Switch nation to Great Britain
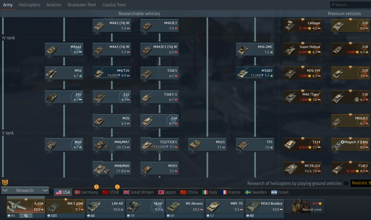The height and width of the screenshot is (220, 371). [138, 192]
